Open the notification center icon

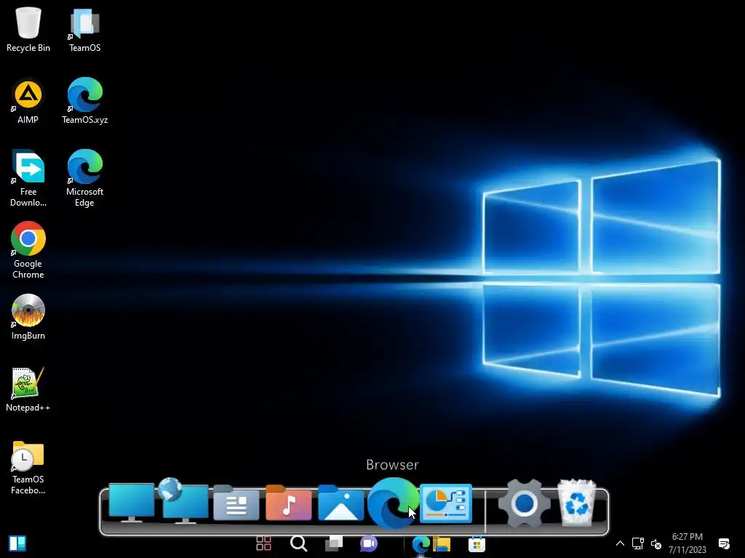point(724,543)
